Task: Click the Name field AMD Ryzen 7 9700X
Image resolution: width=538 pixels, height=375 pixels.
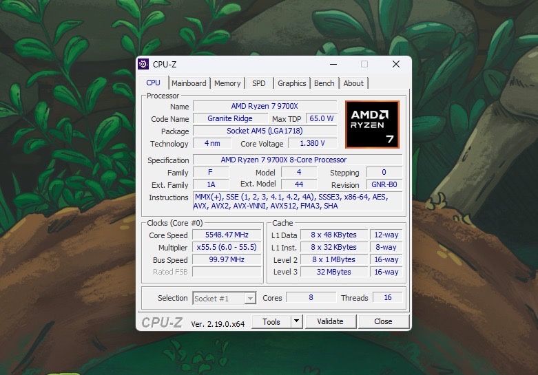Action: click(265, 106)
